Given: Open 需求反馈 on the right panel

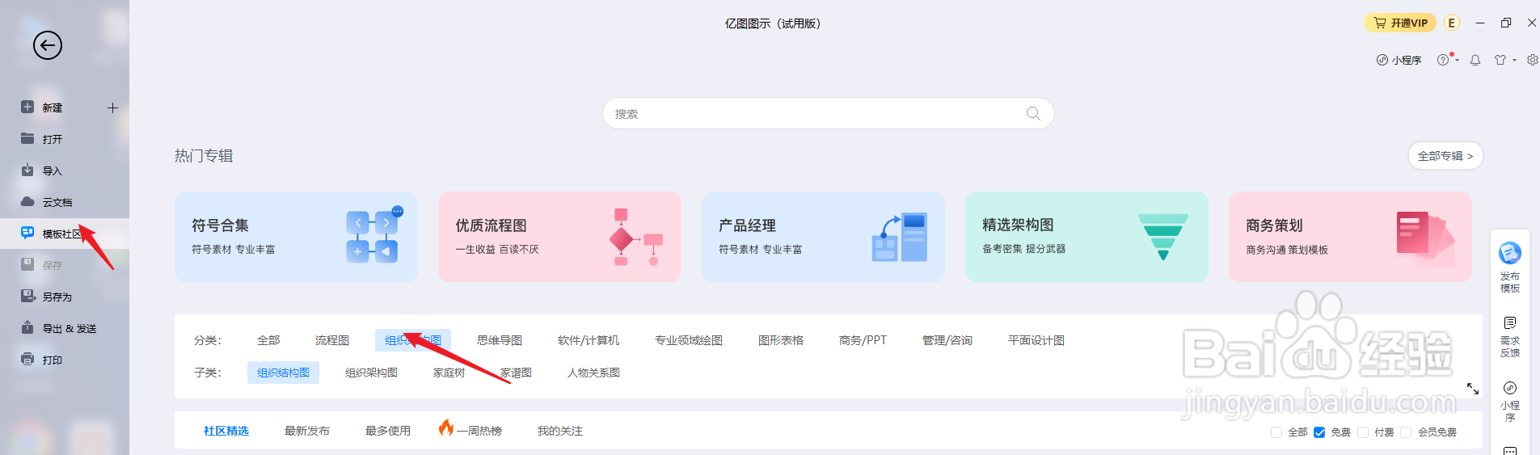Looking at the screenshot, I should click(1510, 337).
